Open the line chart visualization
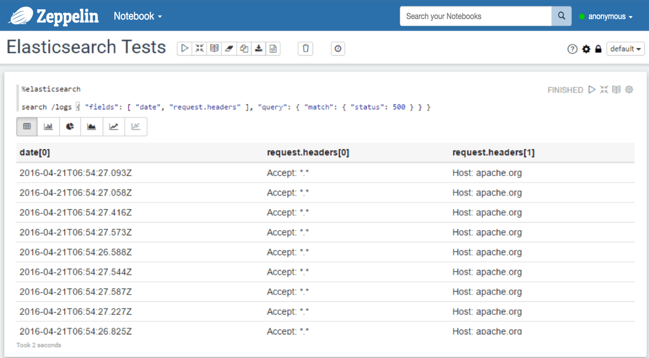The width and height of the screenshot is (649, 358). coord(113,126)
